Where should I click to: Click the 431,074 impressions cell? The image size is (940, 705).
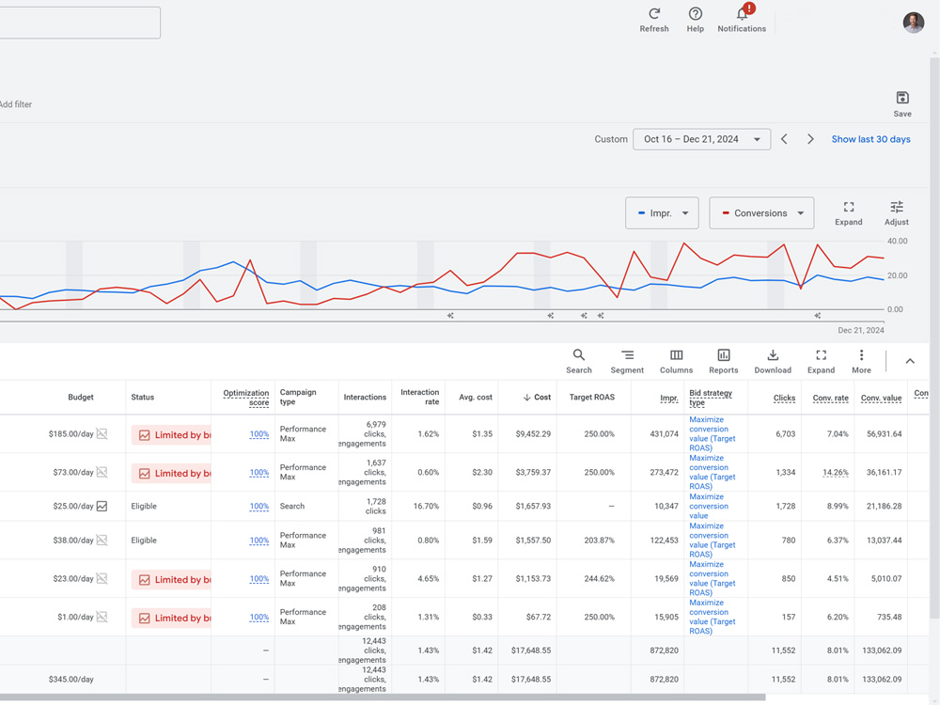click(x=664, y=433)
